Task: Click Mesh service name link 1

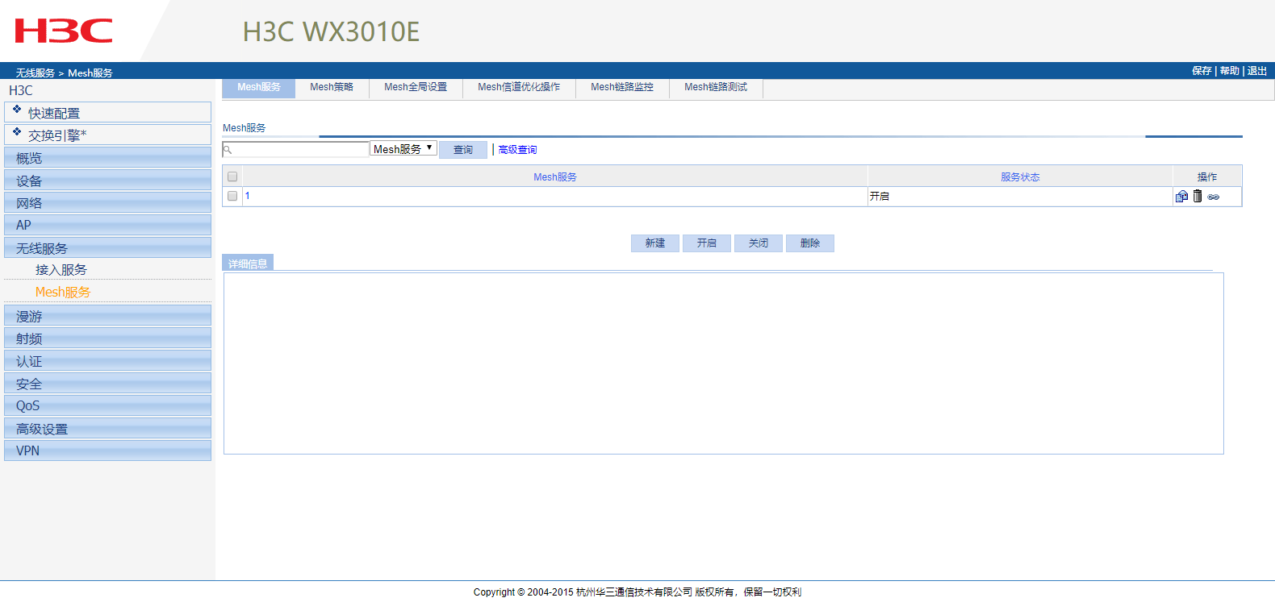Action: coord(248,196)
